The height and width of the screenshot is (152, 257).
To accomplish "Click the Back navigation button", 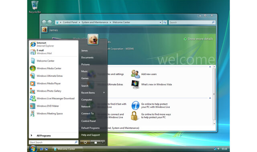I will [x=44, y=22].
